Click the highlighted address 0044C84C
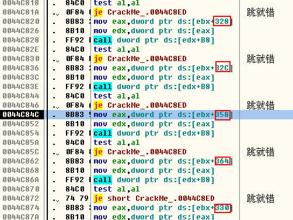Image resolution: width=293 pixels, height=220 pixels. click(x=21, y=115)
